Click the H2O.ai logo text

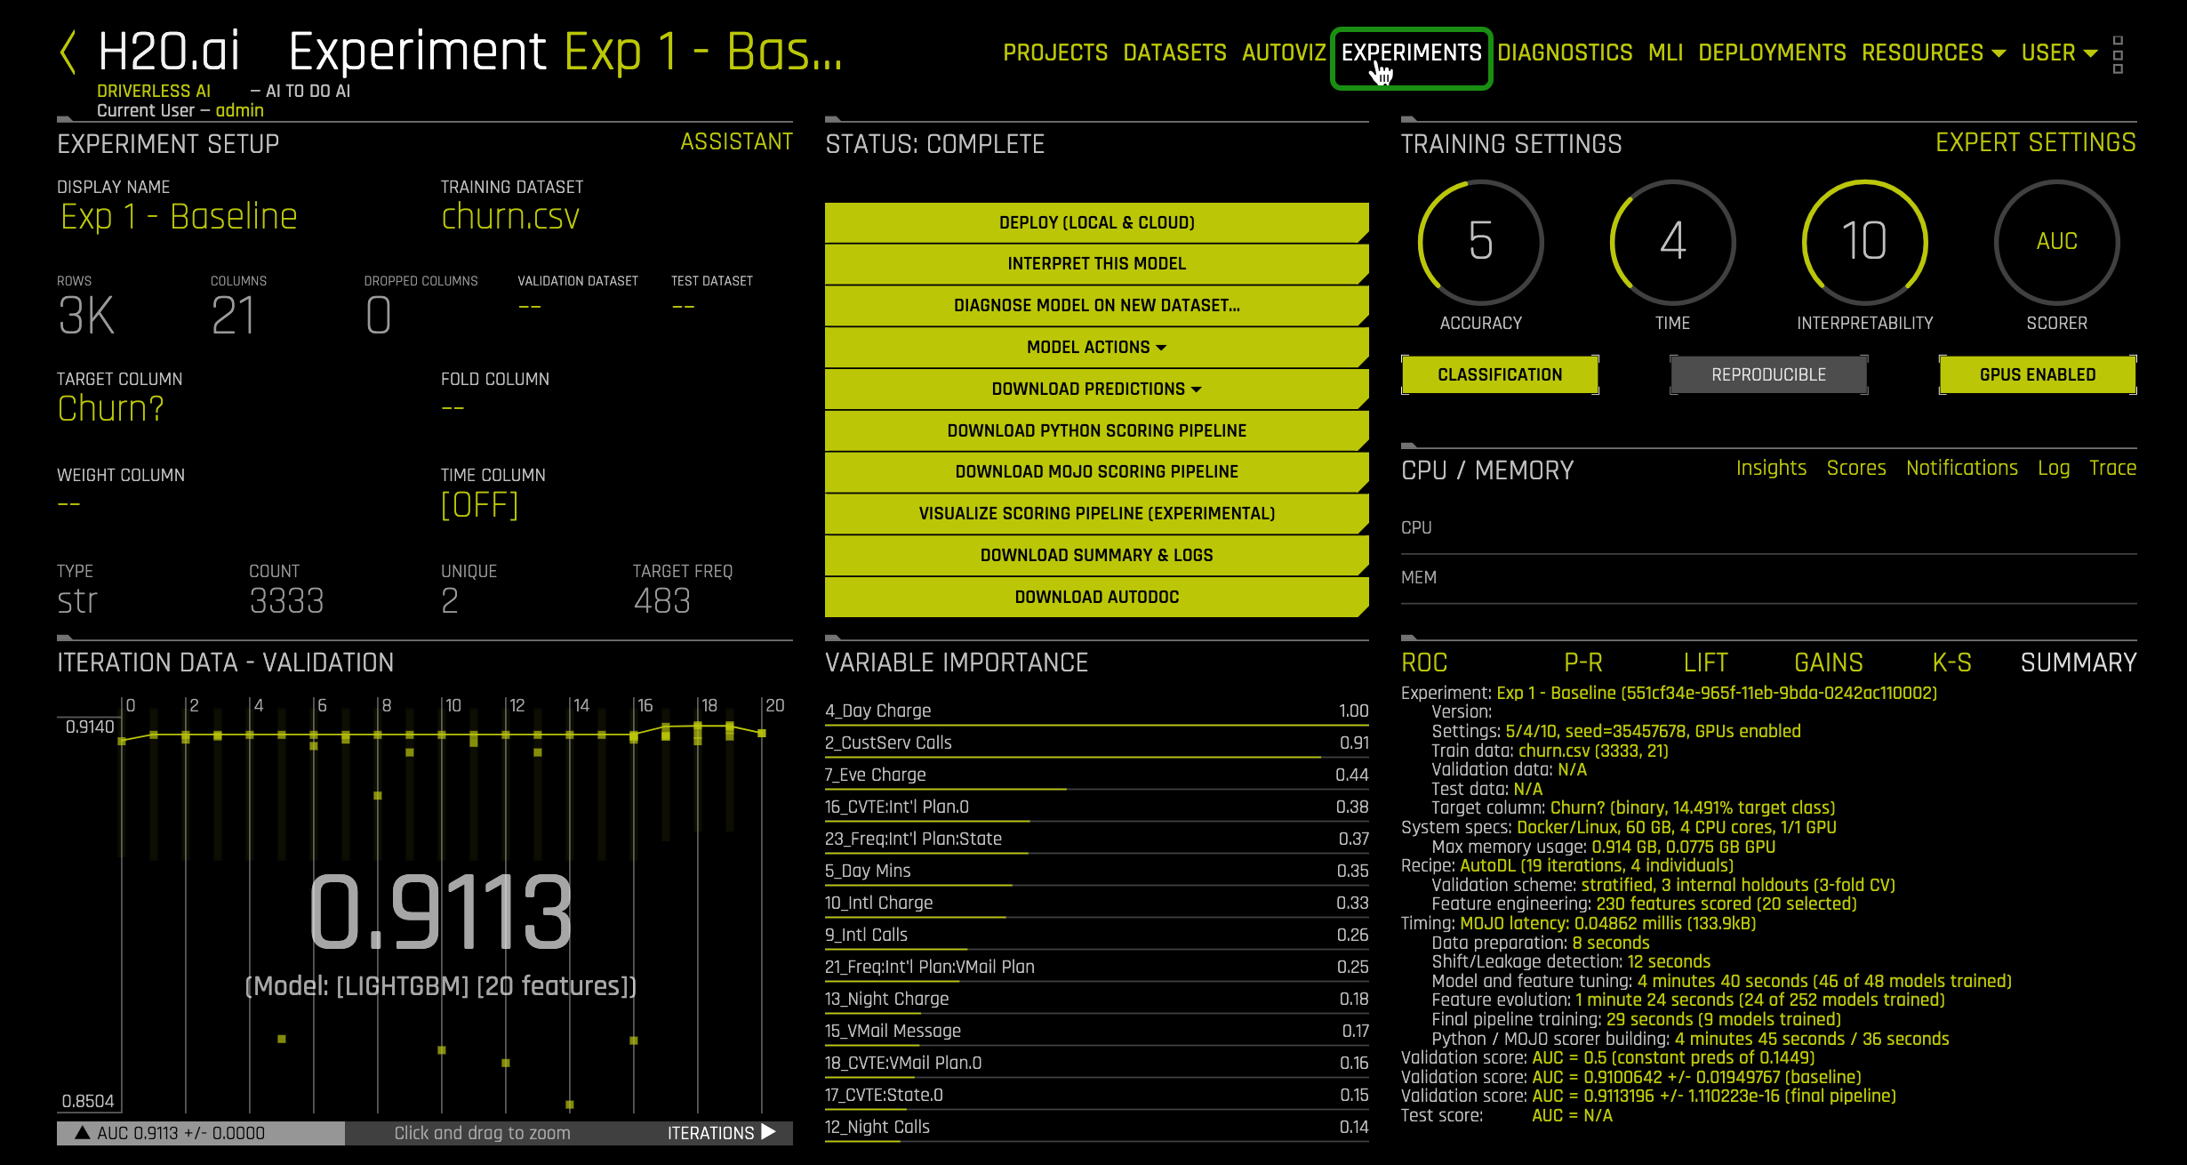point(168,51)
